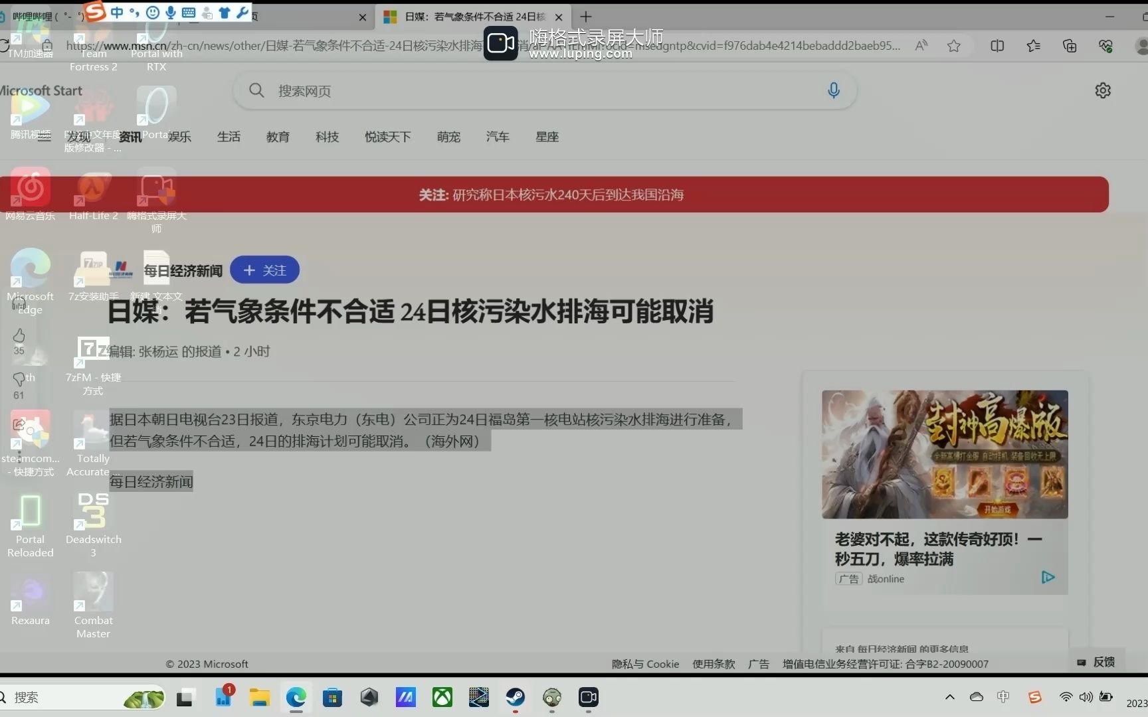Click the Windows taskbar 搜索 box

(x=82, y=697)
